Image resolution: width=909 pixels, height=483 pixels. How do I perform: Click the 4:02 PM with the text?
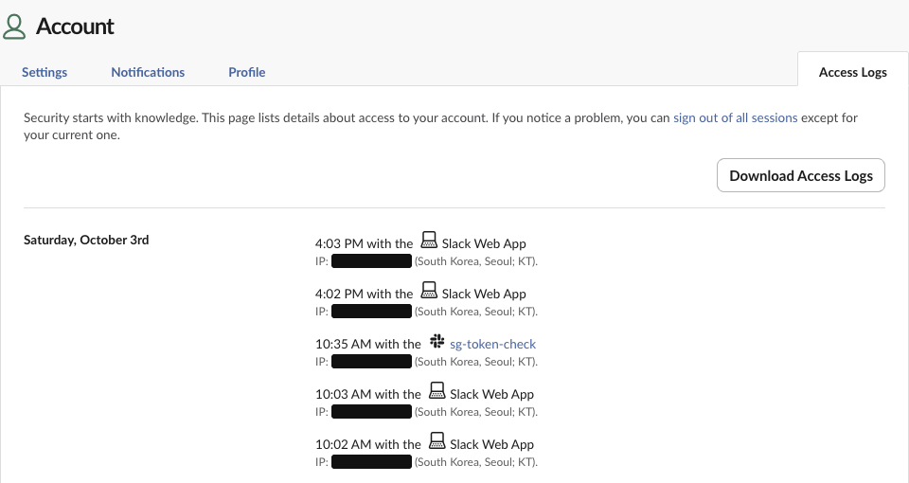coord(364,294)
